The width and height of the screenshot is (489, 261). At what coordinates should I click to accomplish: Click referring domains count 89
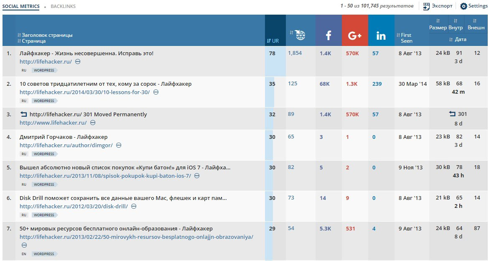click(291, 114)
